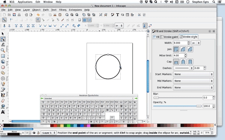Toggle layer visibility eye icon
The image size is (225, 140).
tap(34, 133)
